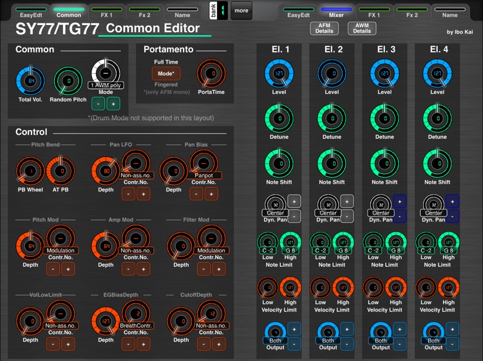
Task: Decrease Amp Mod Contr.No. with minus
Action: (128, 269)
